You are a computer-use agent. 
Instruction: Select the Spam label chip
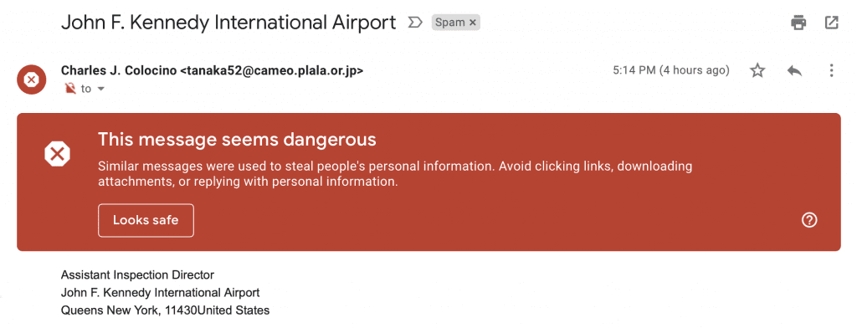[x=449, y=23]
